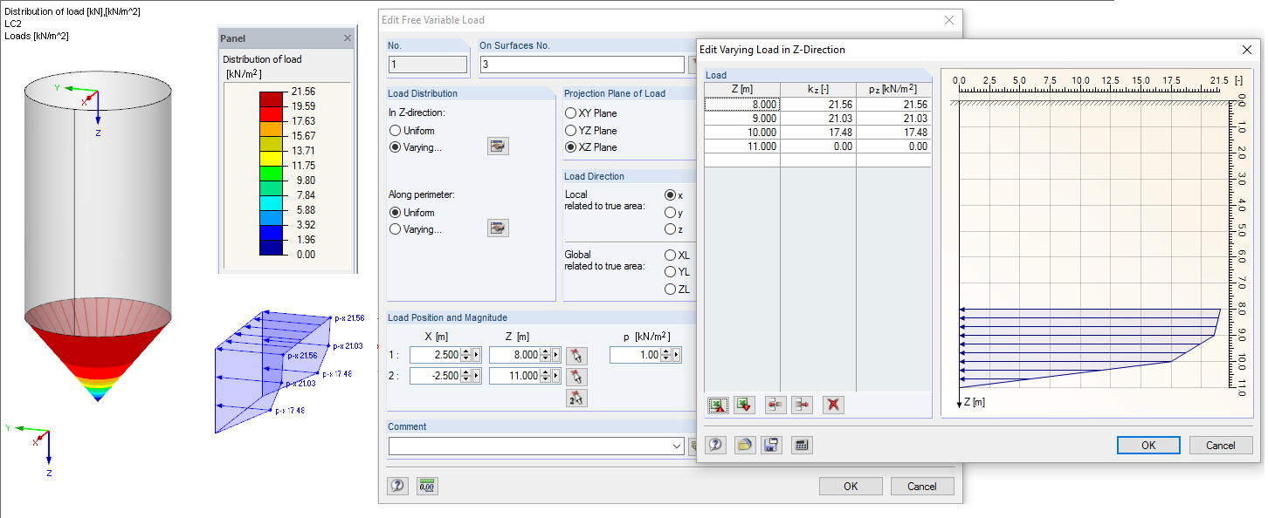1268x518 pixels.
Task: Delete all rows using the red X icon
Action: (832, 405)
